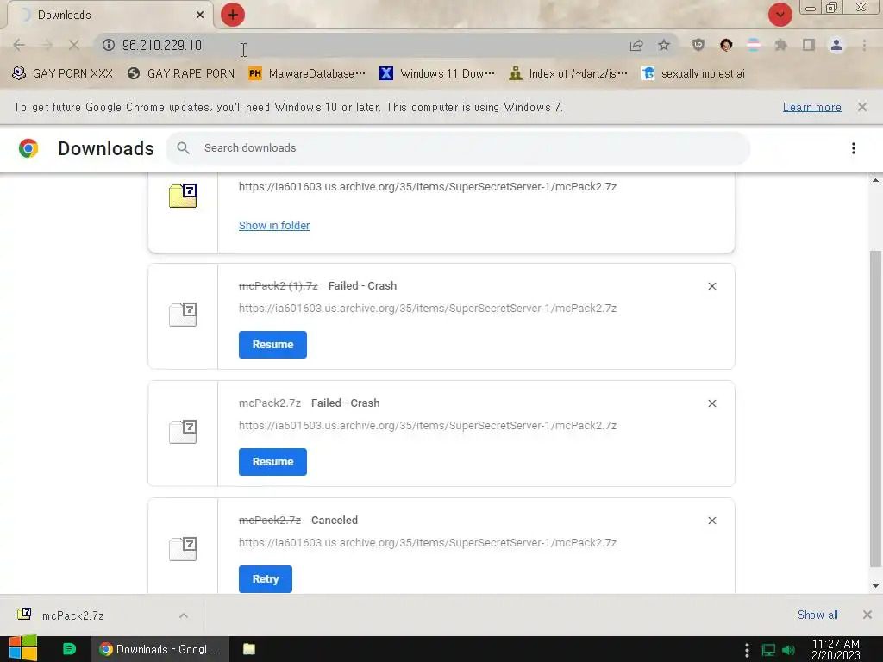Click Show all downloads

click(x=817, y=615)
